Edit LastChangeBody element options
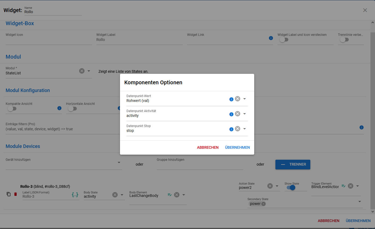Viewport: 375px width, 229px height. pyautogui.click(x=170, y=195)
